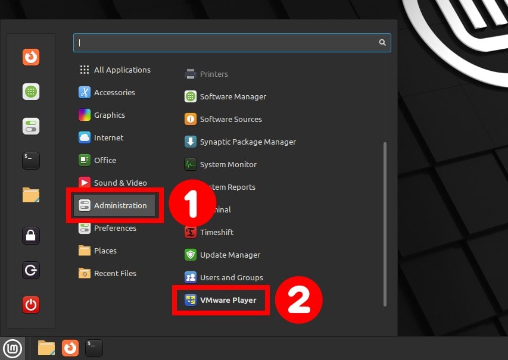This screenshot has width=508, height=360.
Task: Open the Update Manager entry
Action: click(x=222, y=255)
